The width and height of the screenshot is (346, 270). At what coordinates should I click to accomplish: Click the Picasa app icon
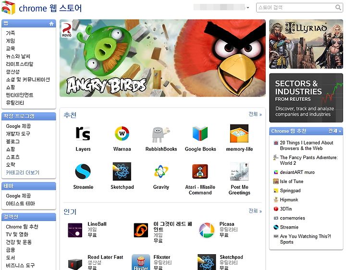[x=207, y=230]
